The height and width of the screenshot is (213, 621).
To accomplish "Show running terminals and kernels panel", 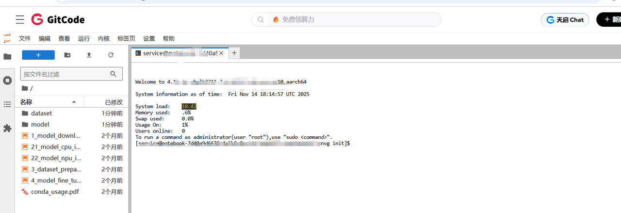I will pos(7,81).
